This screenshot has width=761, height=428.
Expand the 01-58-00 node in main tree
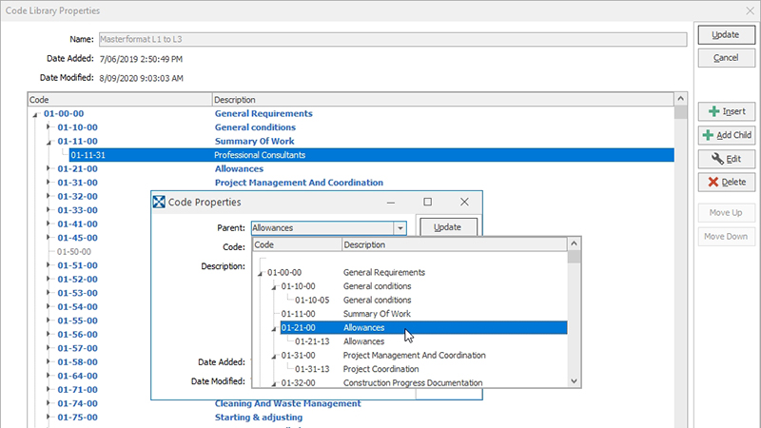click(x=49, y=362)
